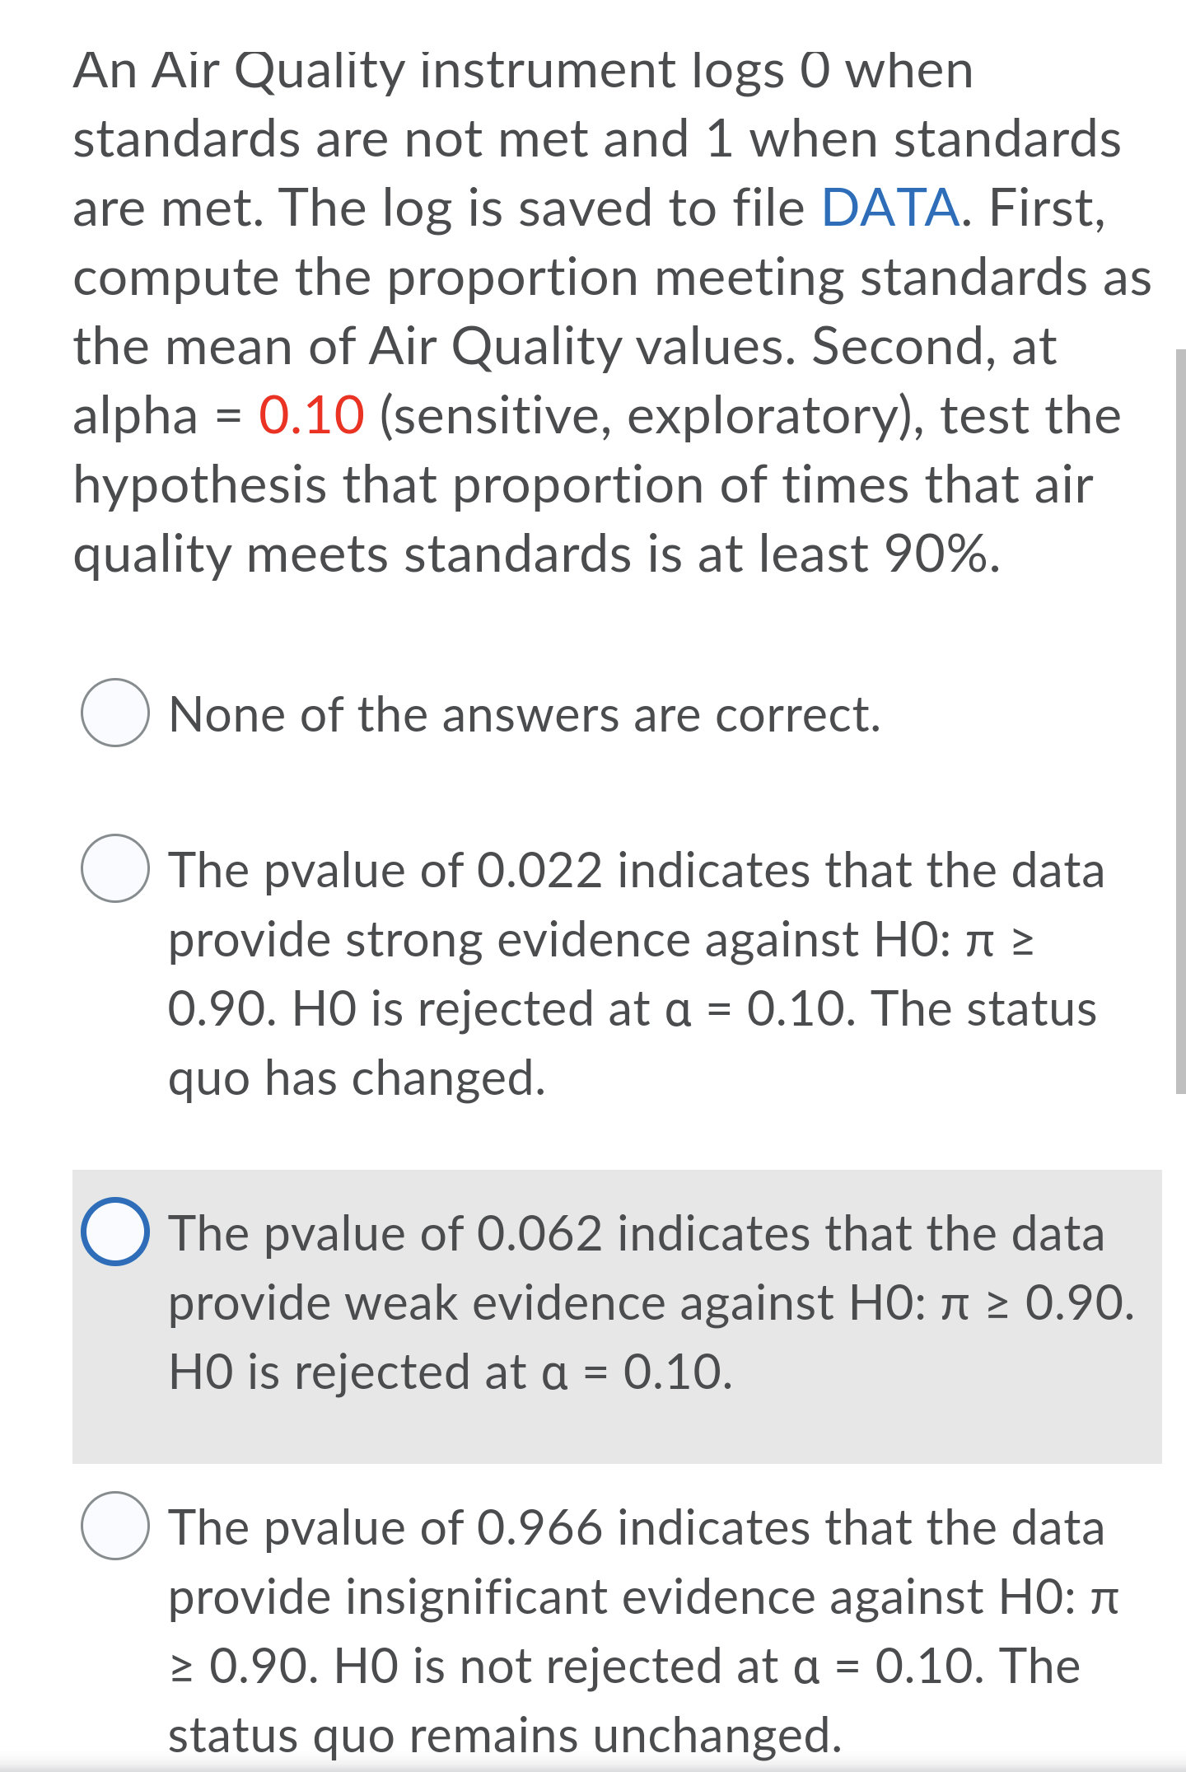1186x1772 pixels.
Task: Click the highlighted alpha value 0.10 text
Action: click(x=311, y=415)
